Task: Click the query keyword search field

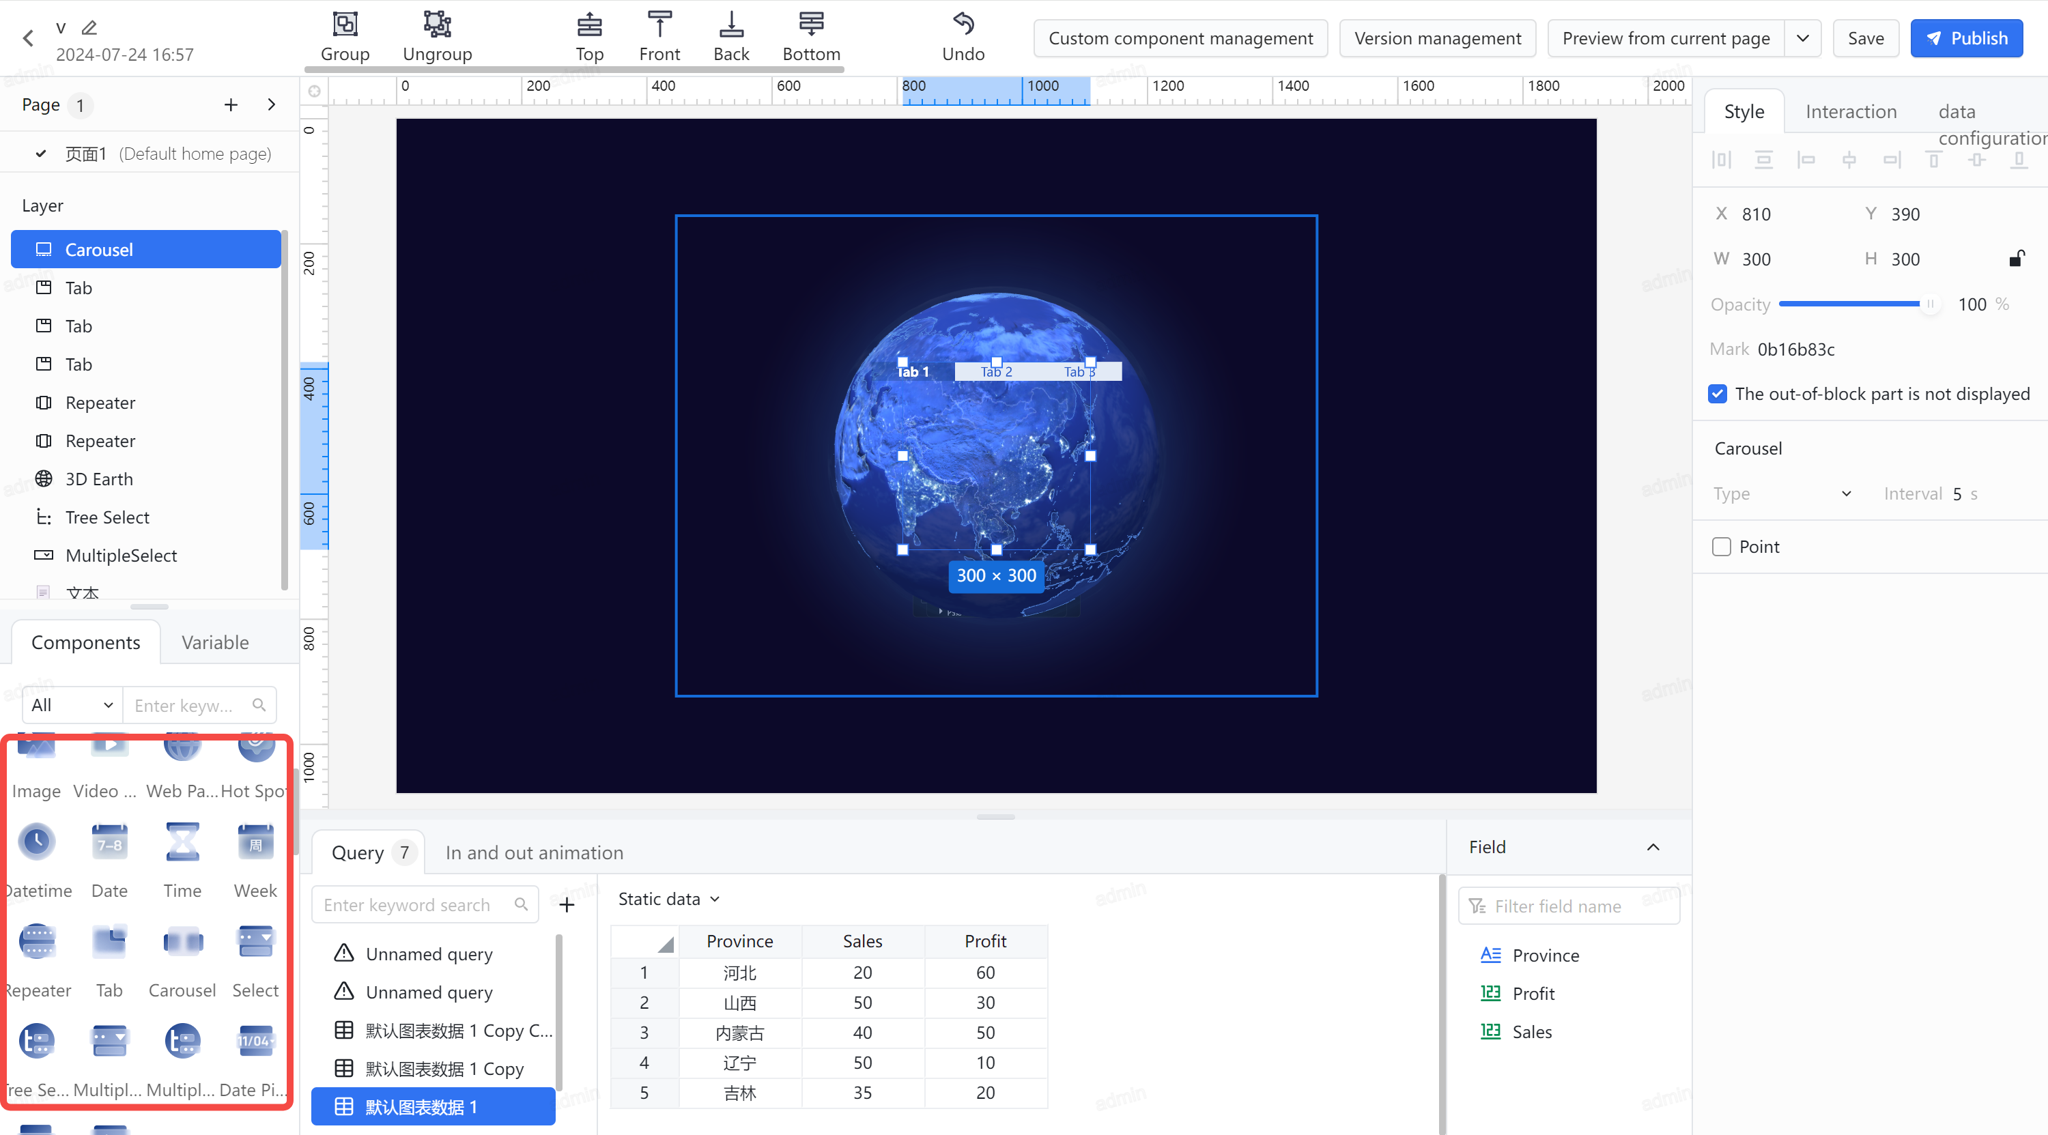Action: tap(425, 904)
